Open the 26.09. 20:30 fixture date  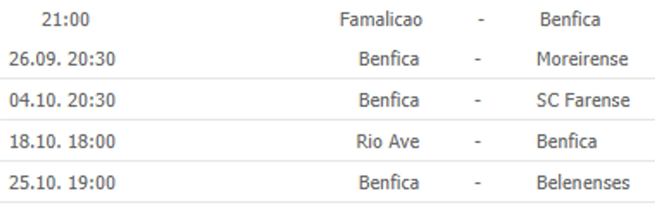click(x=62, y=59)
